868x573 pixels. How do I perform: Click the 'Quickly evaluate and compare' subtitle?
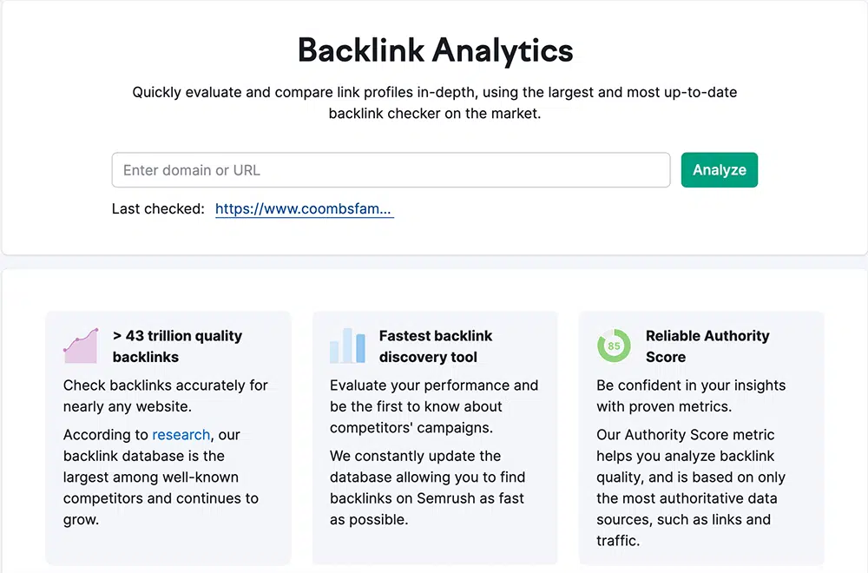tap(435, 102)
